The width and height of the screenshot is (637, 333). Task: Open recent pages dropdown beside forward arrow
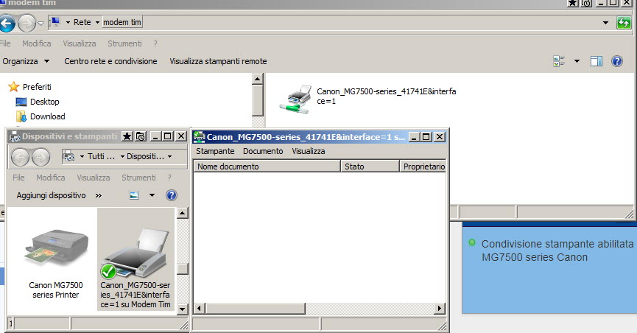click(41, 23)
